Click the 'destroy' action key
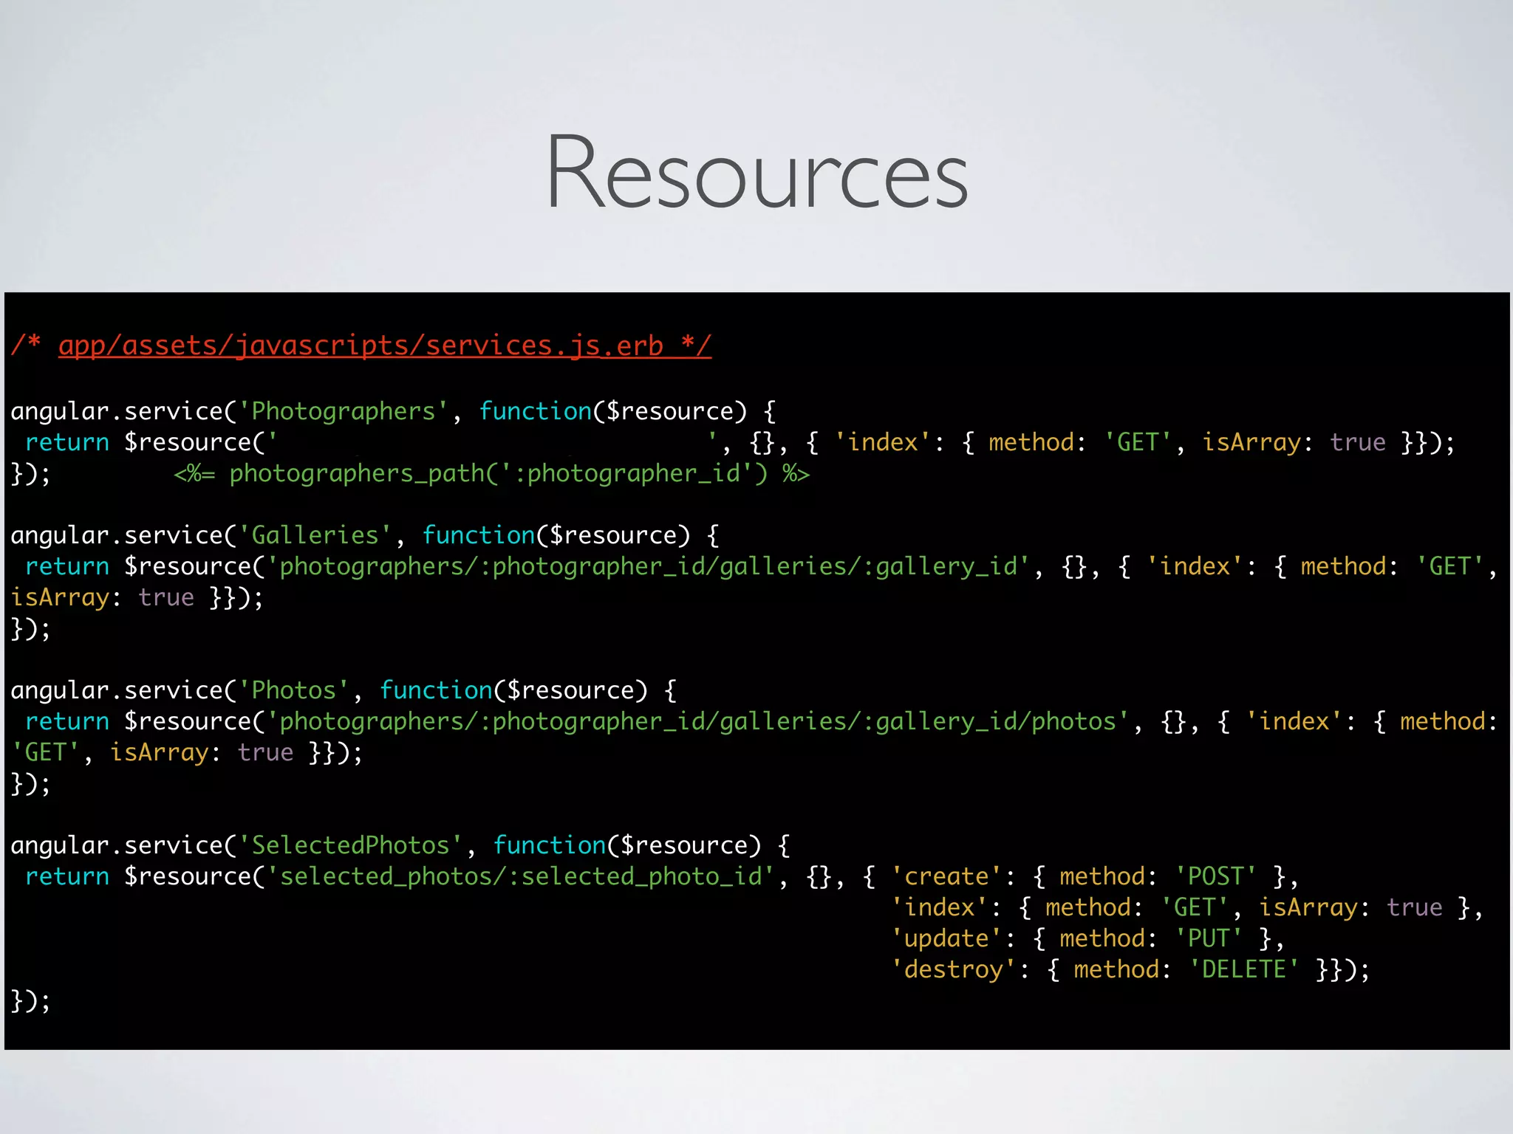 954,969
